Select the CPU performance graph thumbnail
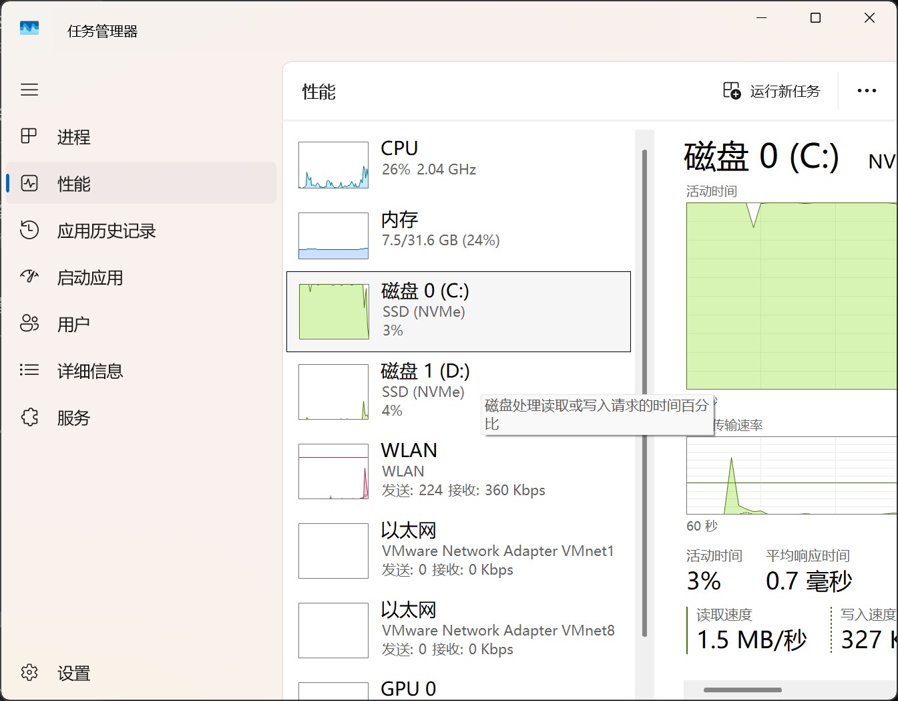Image resolution: width=898 pixels, height=701 pixels. coord(333,165)
